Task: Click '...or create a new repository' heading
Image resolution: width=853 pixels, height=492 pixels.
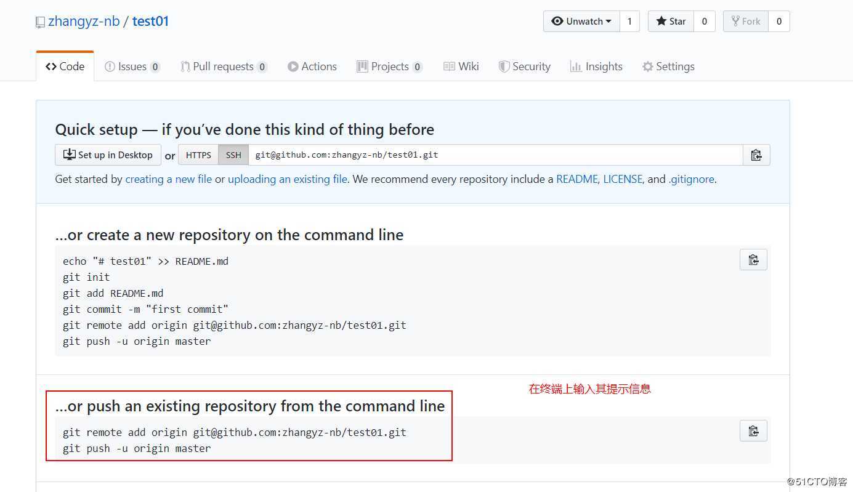Action: [x=229, y=235]
